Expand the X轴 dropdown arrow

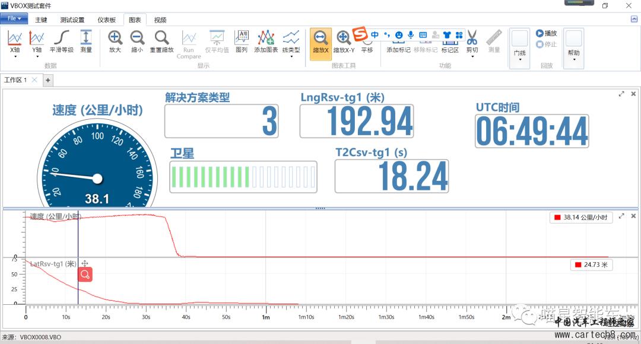tap(15, 57)
